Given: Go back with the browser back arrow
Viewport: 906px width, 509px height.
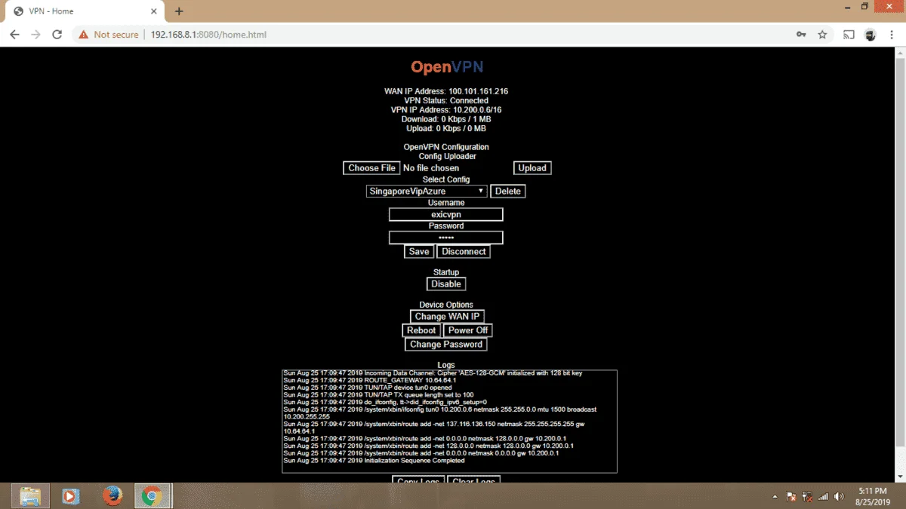Looking at the screenshot, I should [14, 35].
